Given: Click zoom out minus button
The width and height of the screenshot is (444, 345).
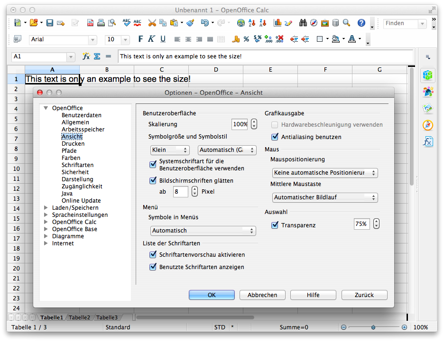Looking at the screenshot, I should coord(343,327).
